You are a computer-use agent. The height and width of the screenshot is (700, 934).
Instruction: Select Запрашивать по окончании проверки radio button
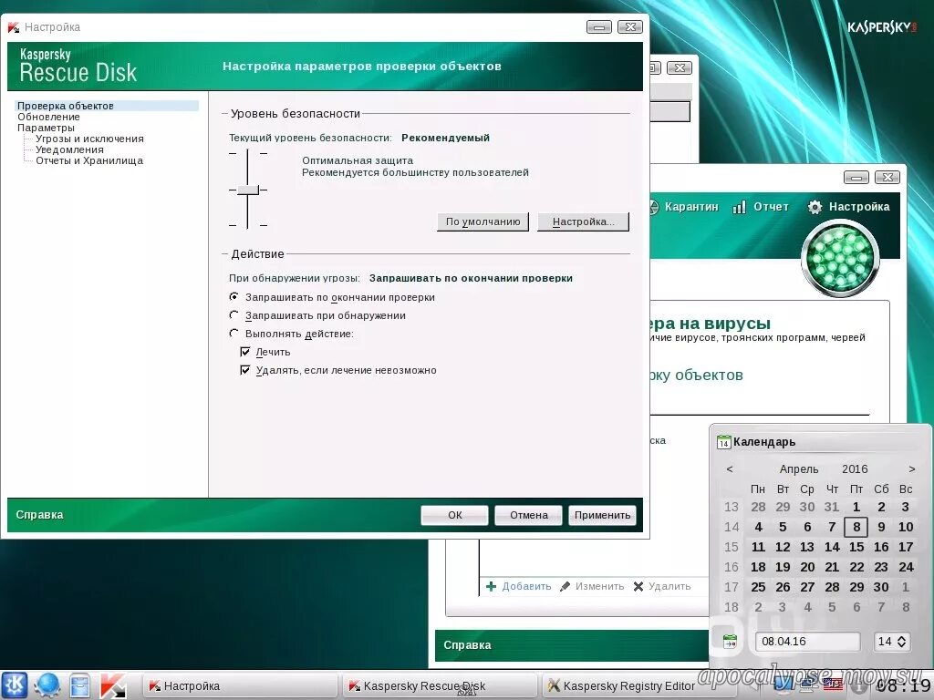click(x=234, y=296)
